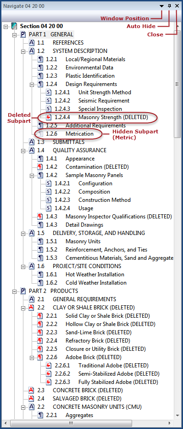Click the paragraph icon for 1.2.1 Local/Regional Materials
This screenshot has height=429, width=183.
click(x=40, y=59)
